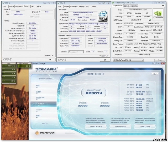Click OK in middle CPU-Z window
168x142 pixels.
(105, 60)
